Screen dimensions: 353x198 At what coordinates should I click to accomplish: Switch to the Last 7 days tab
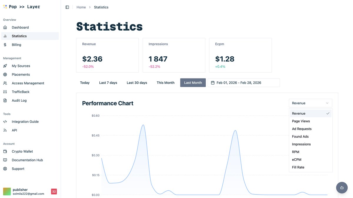click(108, 83)
